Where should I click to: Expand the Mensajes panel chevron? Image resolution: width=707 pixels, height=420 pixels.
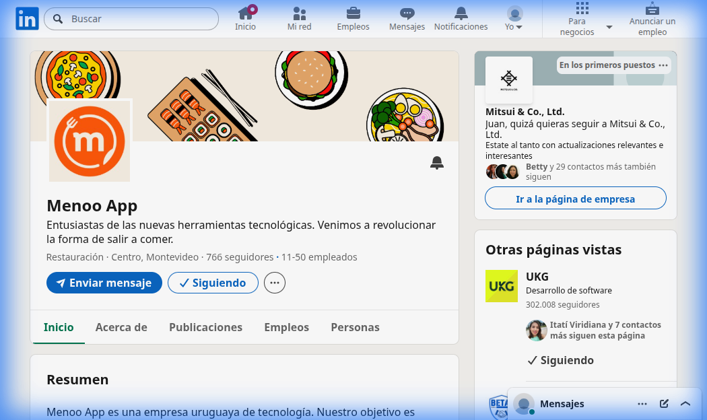coord(685,404)
